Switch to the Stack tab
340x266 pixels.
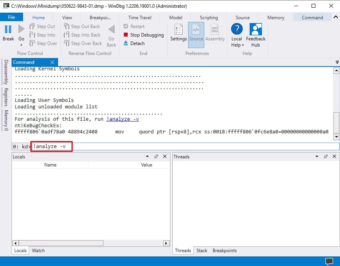coord(202,251)
